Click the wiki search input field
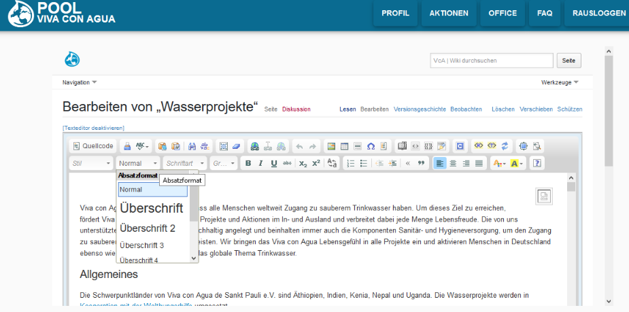 point(492,60)
